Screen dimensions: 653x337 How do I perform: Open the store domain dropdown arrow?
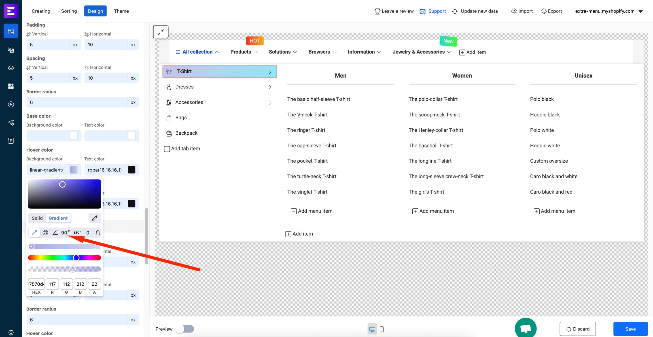click(641, 11)
